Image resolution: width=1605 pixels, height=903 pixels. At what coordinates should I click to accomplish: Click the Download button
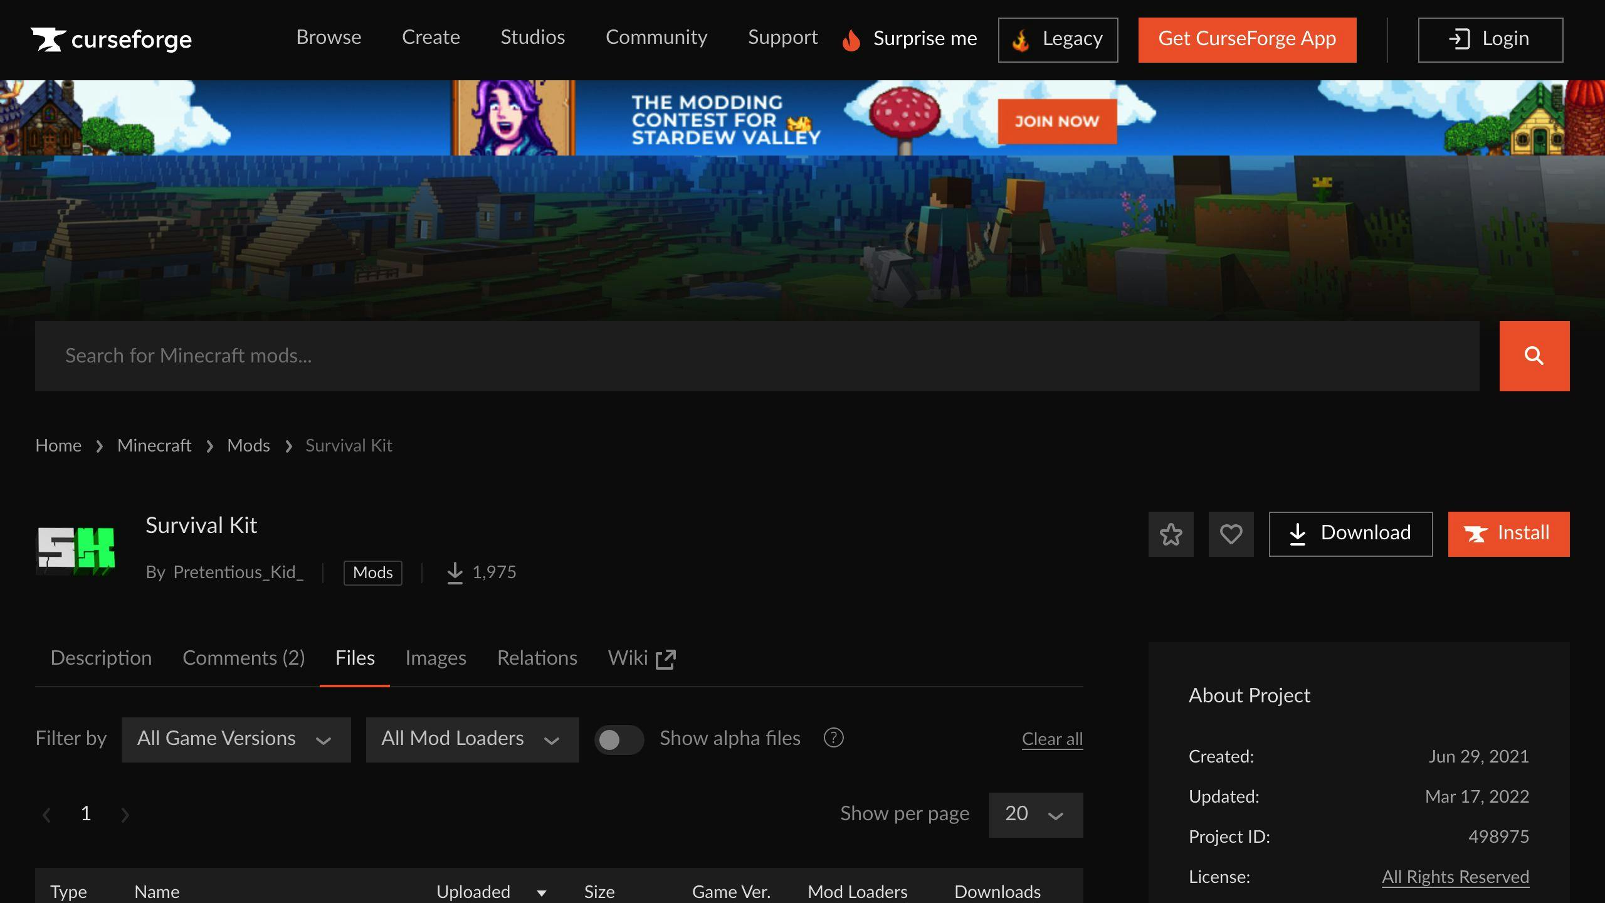[1350, 534]
